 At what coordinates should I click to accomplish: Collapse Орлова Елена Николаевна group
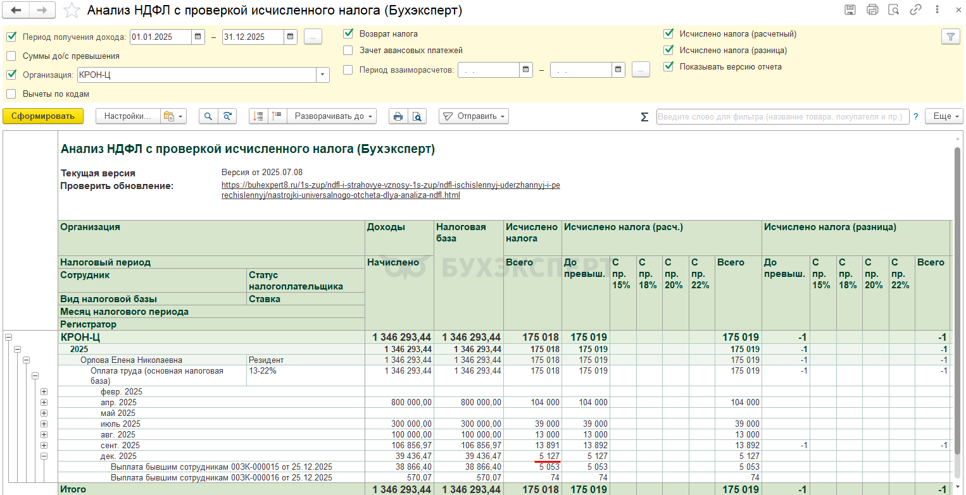tap(26, 360)
